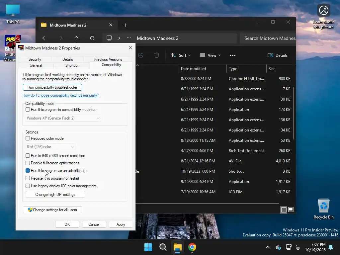Click Search Midtown Madness 2 field
Image resolution: width=340 pixels, height=255 pixels.
[268, 38]
